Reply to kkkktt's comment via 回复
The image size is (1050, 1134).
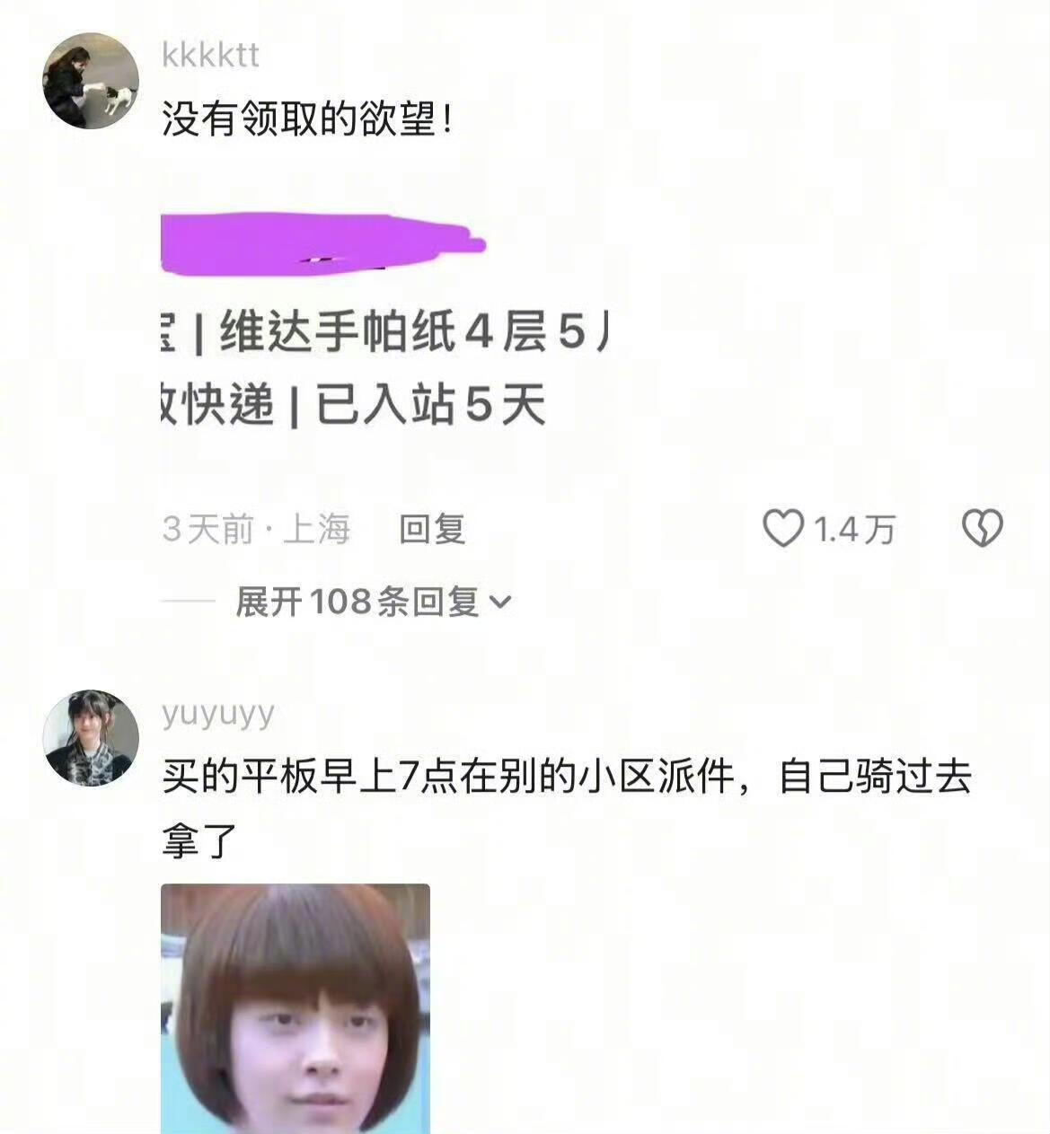pos(431,529)
